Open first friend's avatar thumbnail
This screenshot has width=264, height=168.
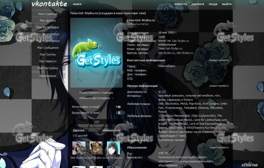click(x=79, y=148)
